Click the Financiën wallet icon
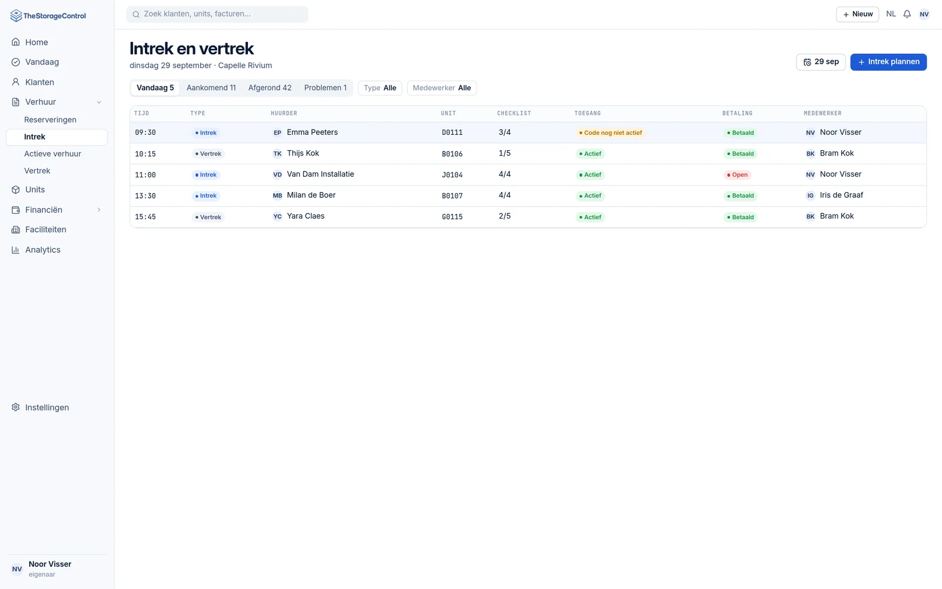This screenshot has height=589, width=942. [x=16, y=210]
